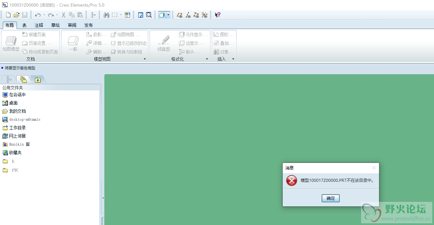Switch to the 草绘 ribbon tab

55,25
